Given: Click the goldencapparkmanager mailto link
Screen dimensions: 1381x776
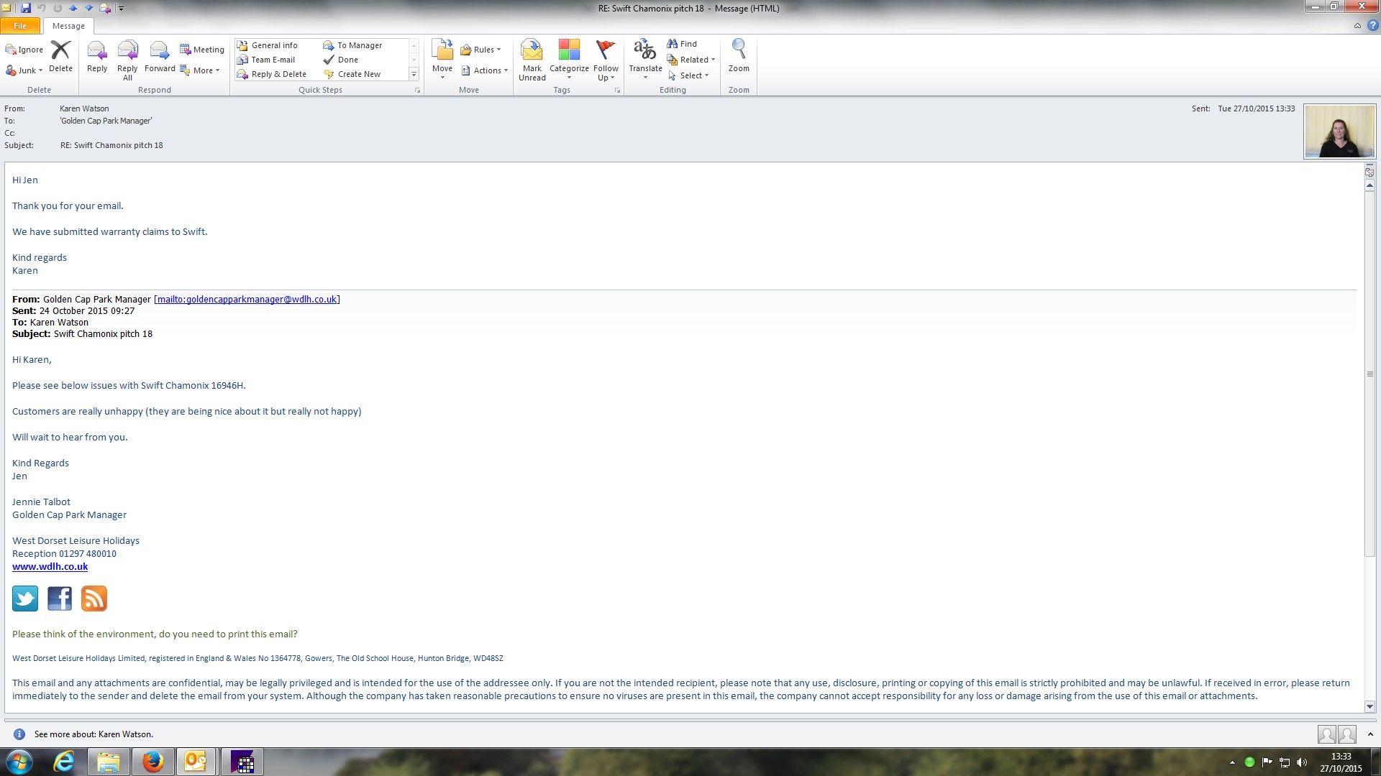Looking at the screenshot, I should tap(247, 300).
